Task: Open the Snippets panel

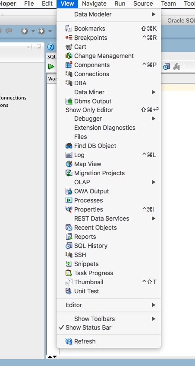Action: [109, 264]
